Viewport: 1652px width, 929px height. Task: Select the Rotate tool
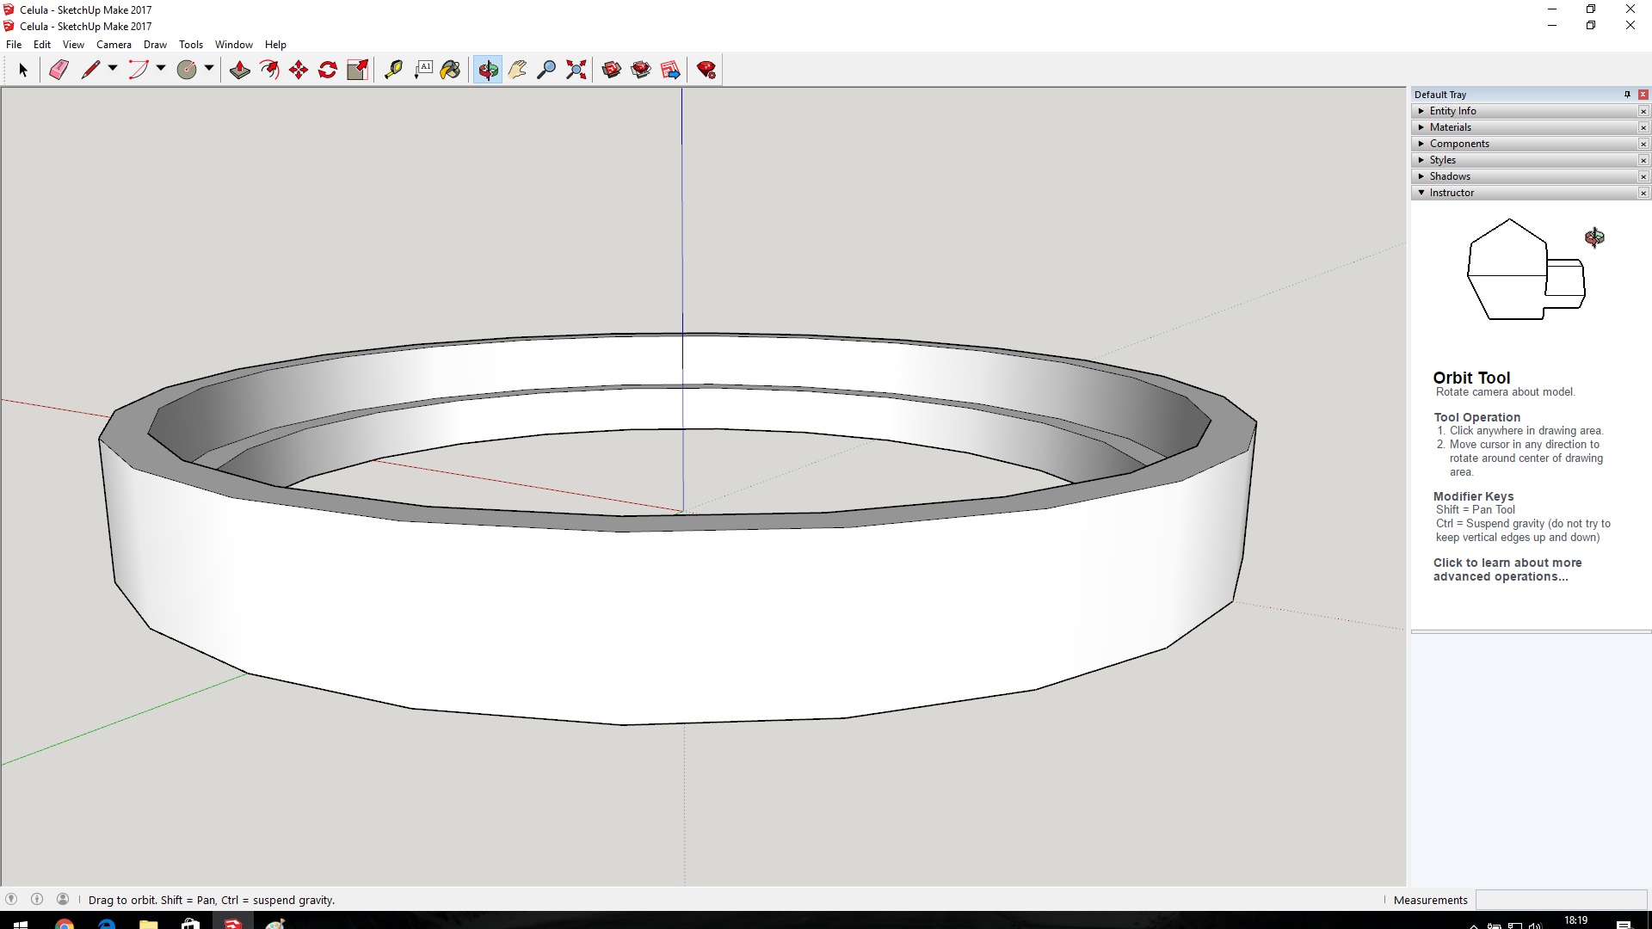click(x=328, y=70)
